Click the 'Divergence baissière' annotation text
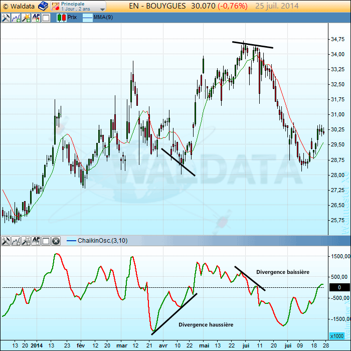This screenshot has width=351, height=351. tap(283, 272)
